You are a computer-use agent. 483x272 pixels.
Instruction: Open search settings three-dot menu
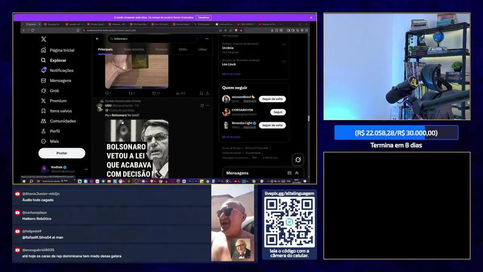206,39
